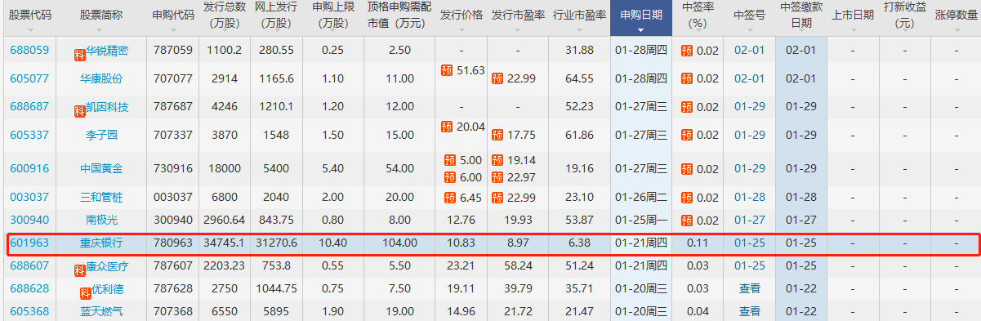Image resolution: width=981 pixels, height=321 pixels.
Task: Click the 预 badge in 三和管桩's 中签率 cell
Action: point(686,198)
